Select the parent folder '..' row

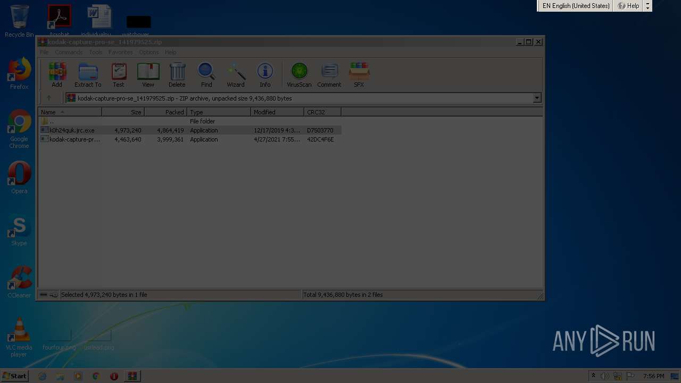tap(190, 121)
